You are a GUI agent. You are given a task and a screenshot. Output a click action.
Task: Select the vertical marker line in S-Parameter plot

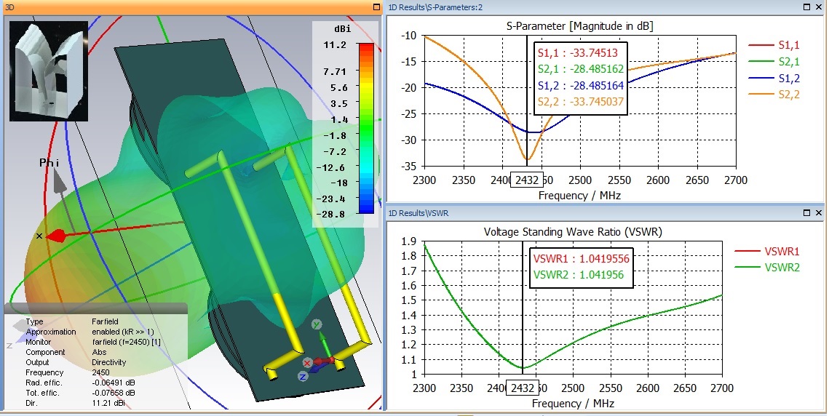click(527, 100)
